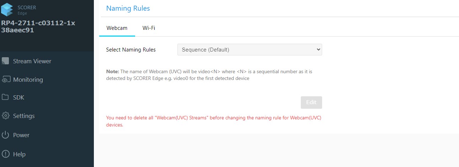Go to the Monitoring menu label

click(x=28, y=80)
